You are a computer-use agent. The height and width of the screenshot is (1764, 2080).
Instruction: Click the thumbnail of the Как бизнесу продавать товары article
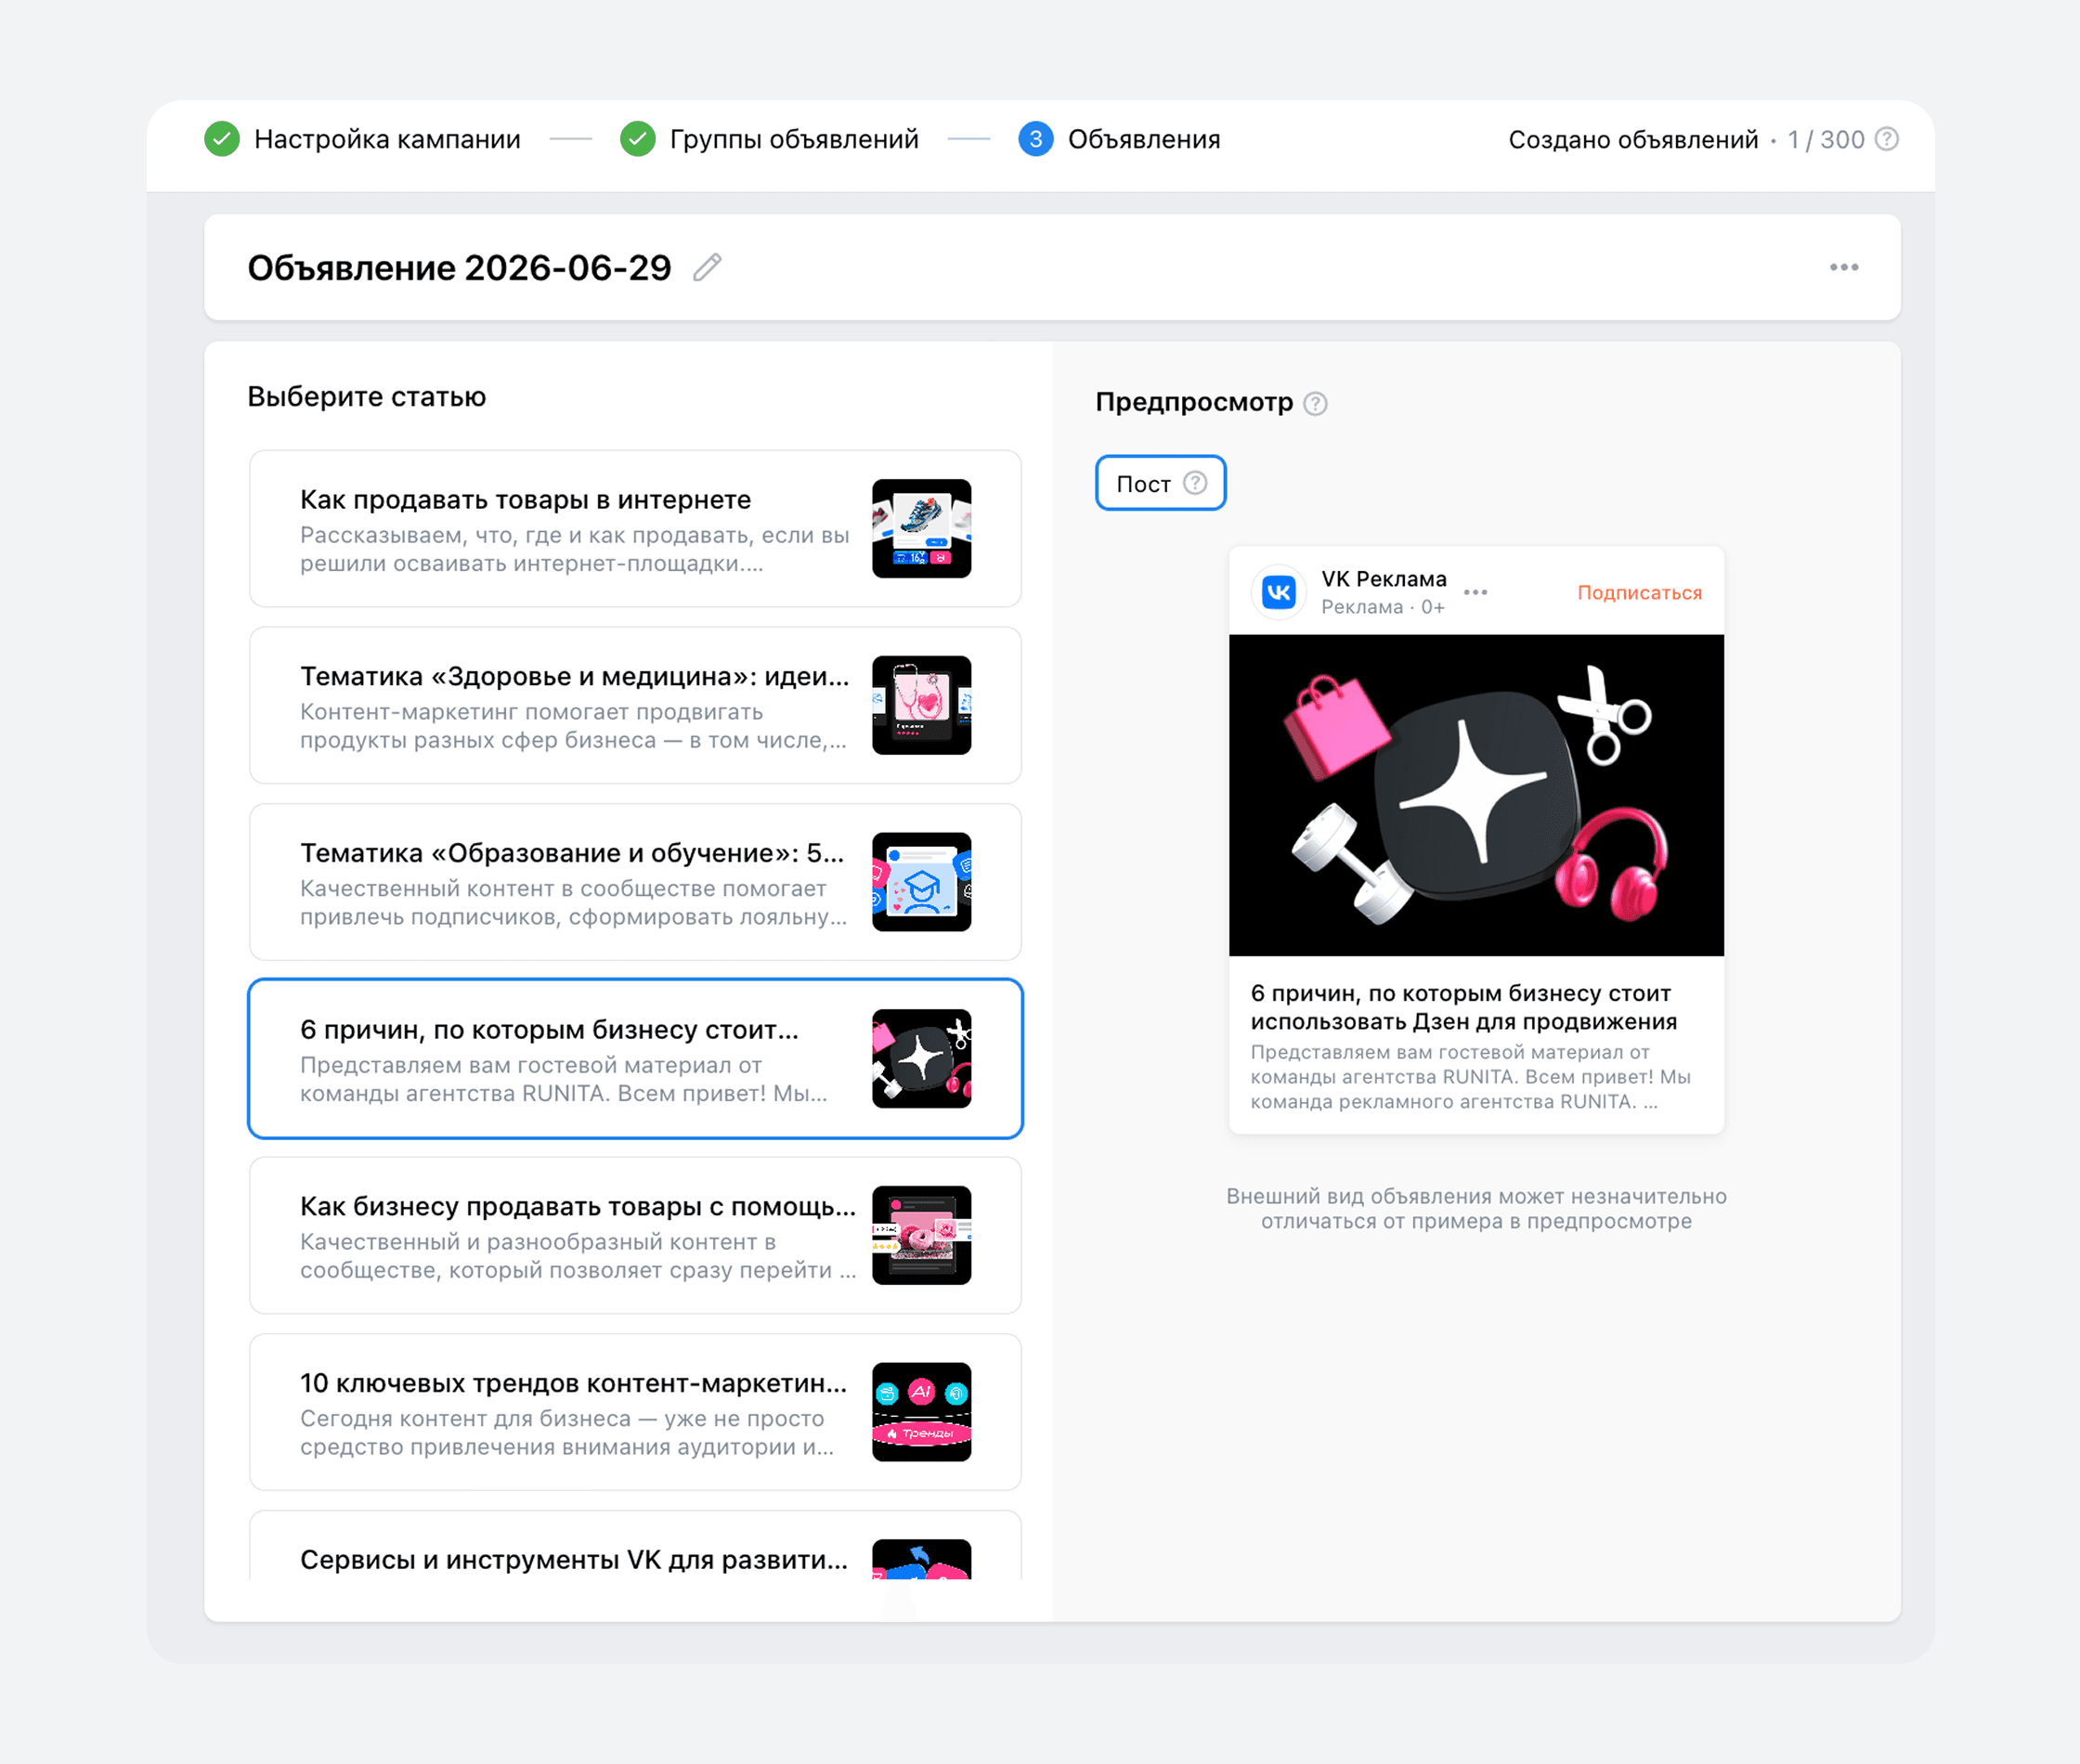pyautogui.click(x=921, y=1236)
